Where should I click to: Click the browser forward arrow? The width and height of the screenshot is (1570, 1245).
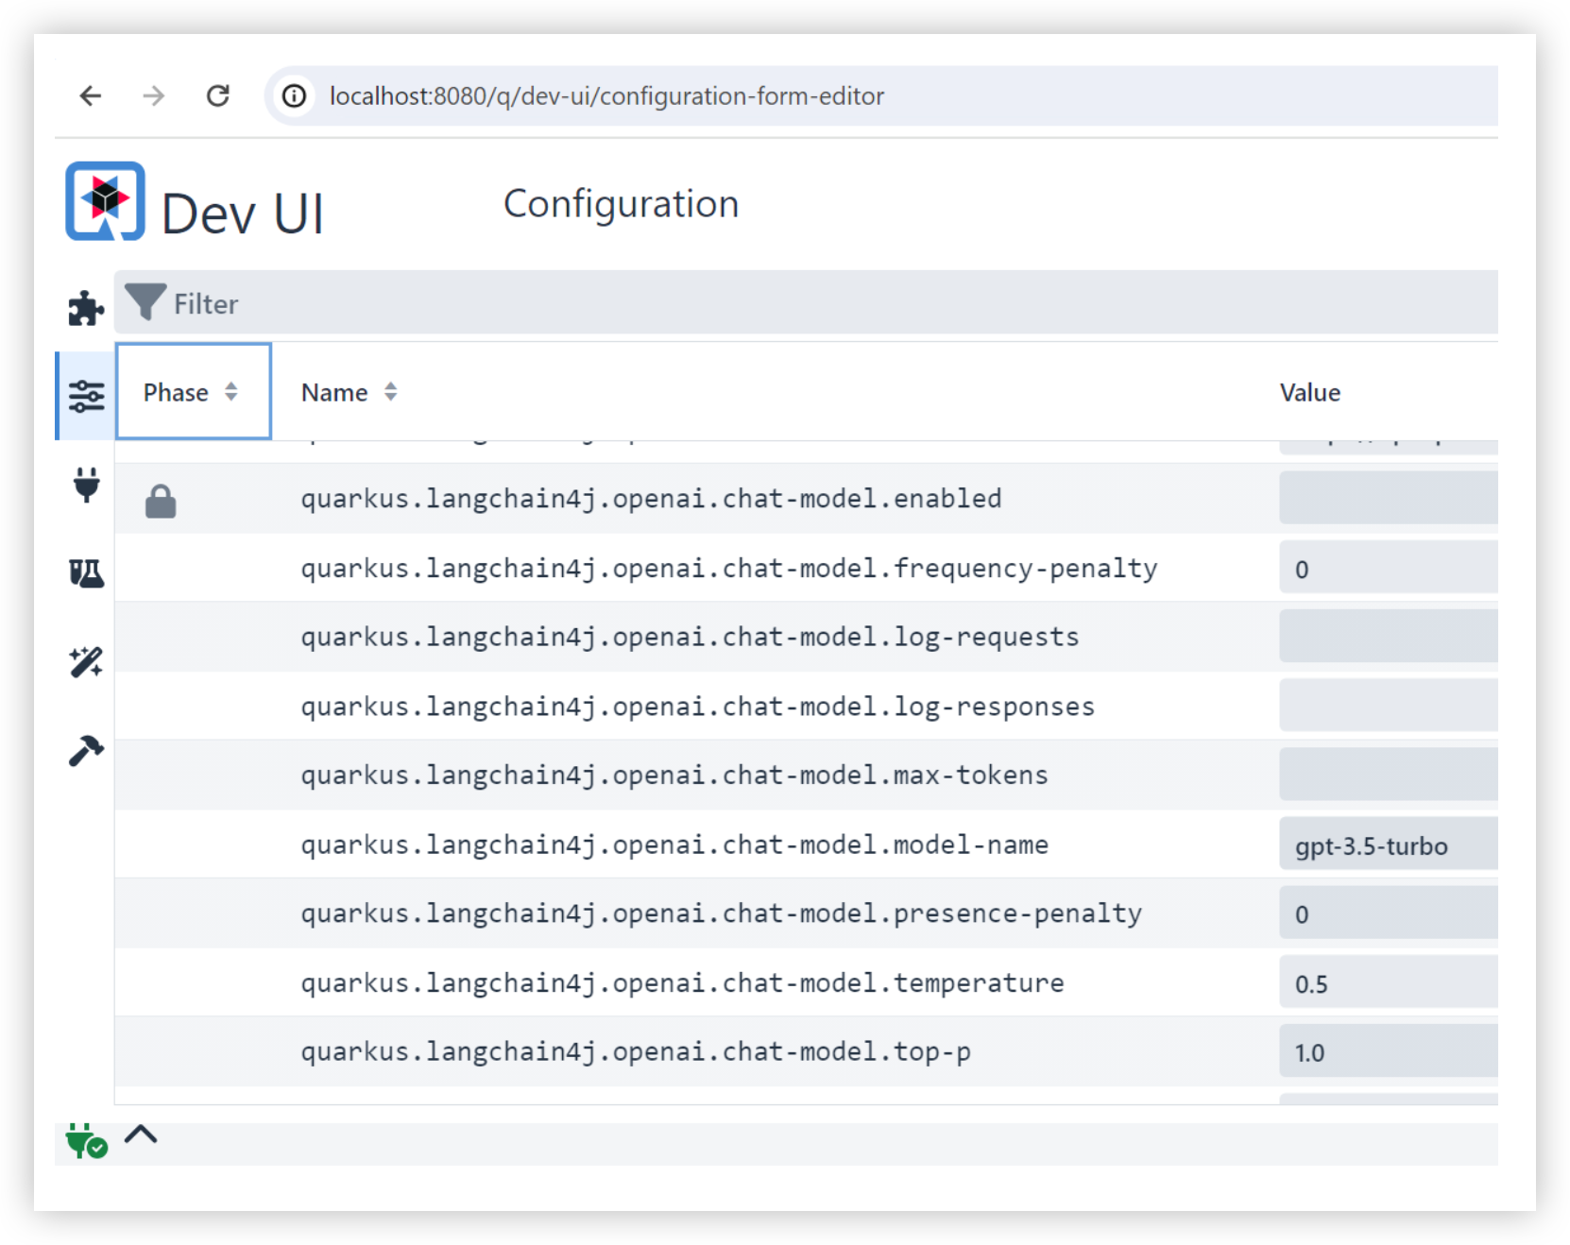(x=154, y=95)
